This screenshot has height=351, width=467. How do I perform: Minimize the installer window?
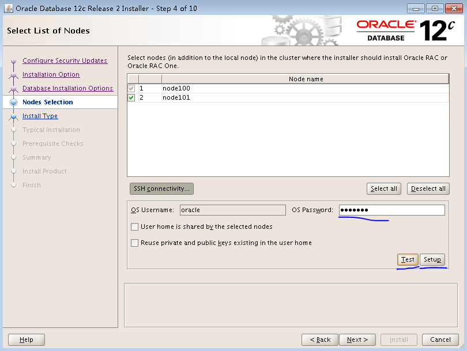click(x=416, y=8)
